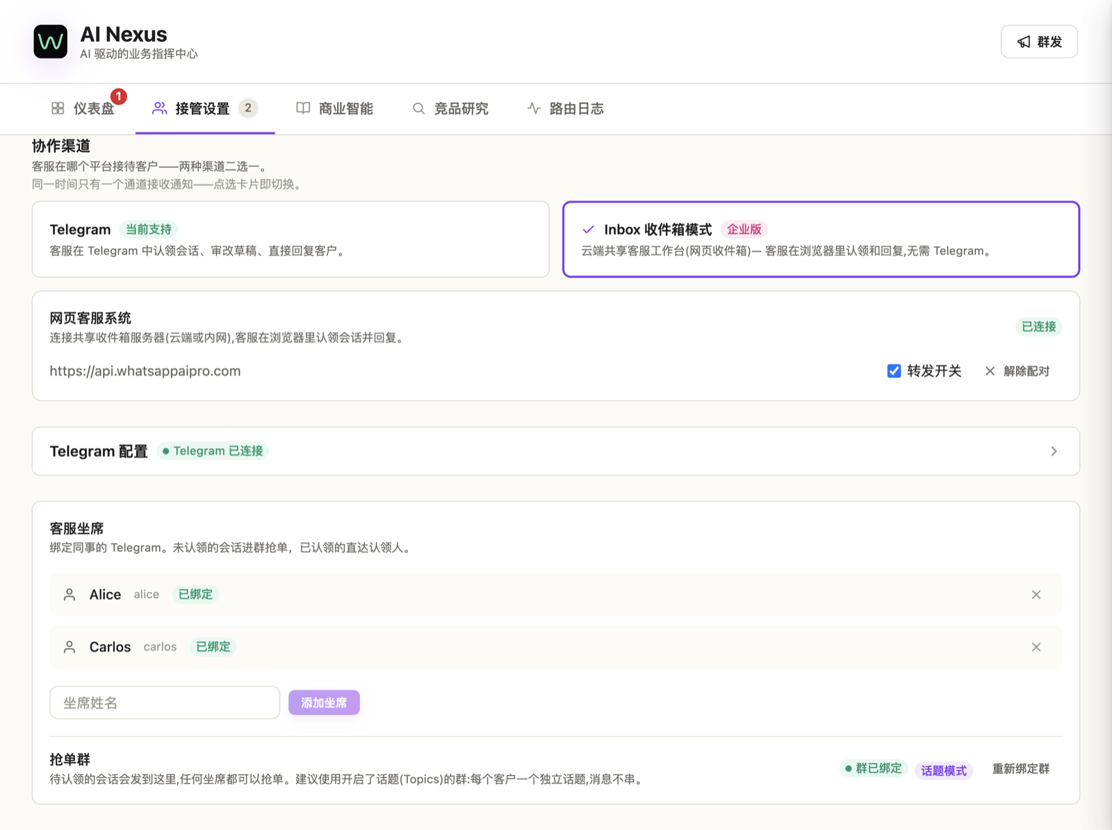This screenshot has height=830, width=1112.
Task: Click the 添加坐席 button
Action: (324, 703)
